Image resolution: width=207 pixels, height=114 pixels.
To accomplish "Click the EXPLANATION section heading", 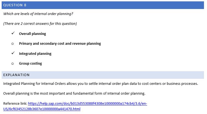I will (16, 75).
